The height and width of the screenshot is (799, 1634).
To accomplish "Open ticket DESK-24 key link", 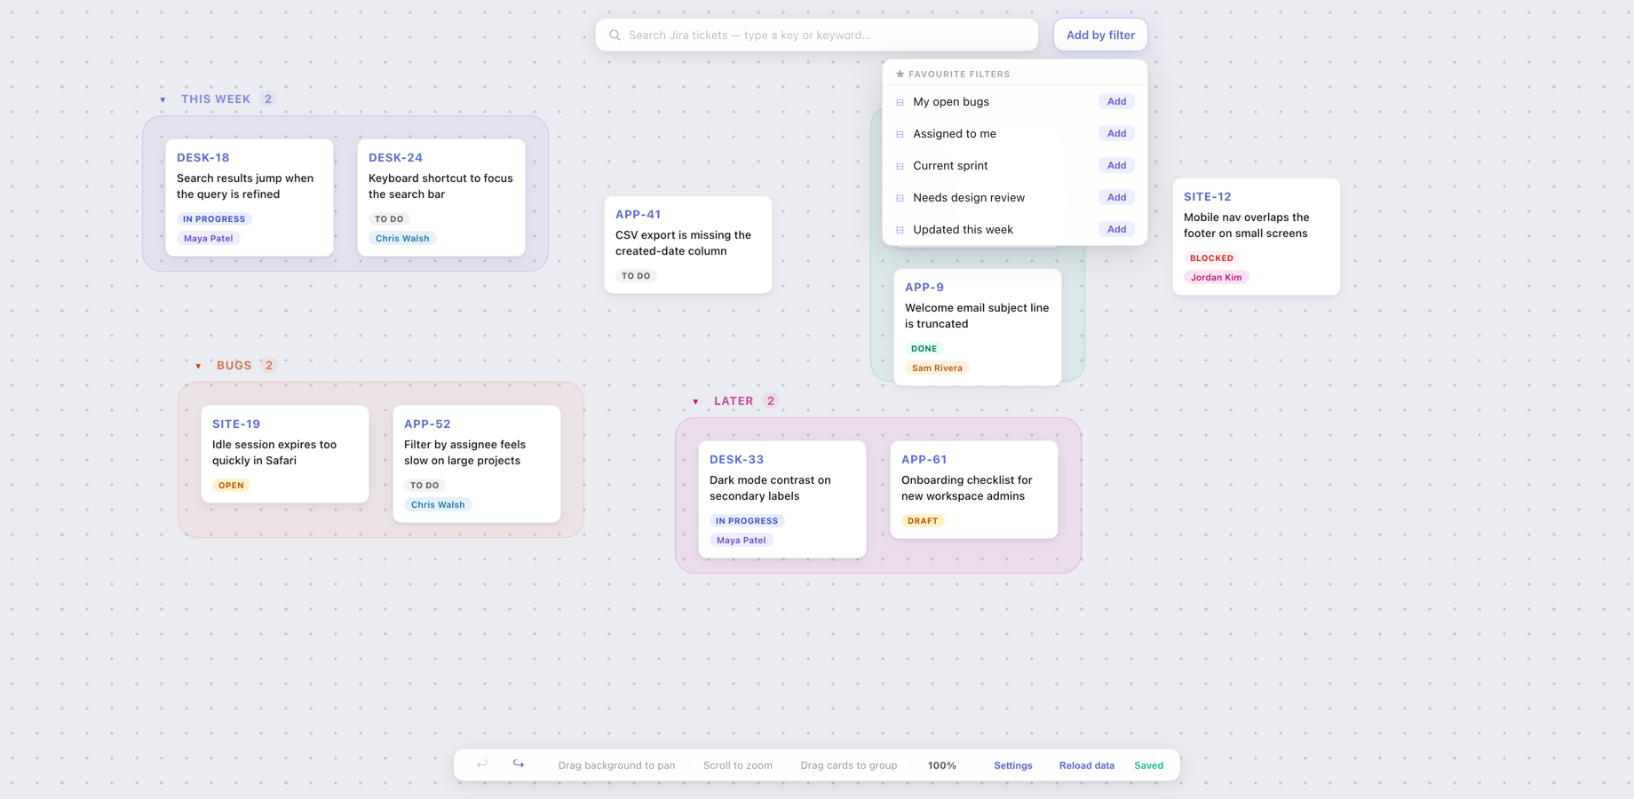I will click(395, 157).
